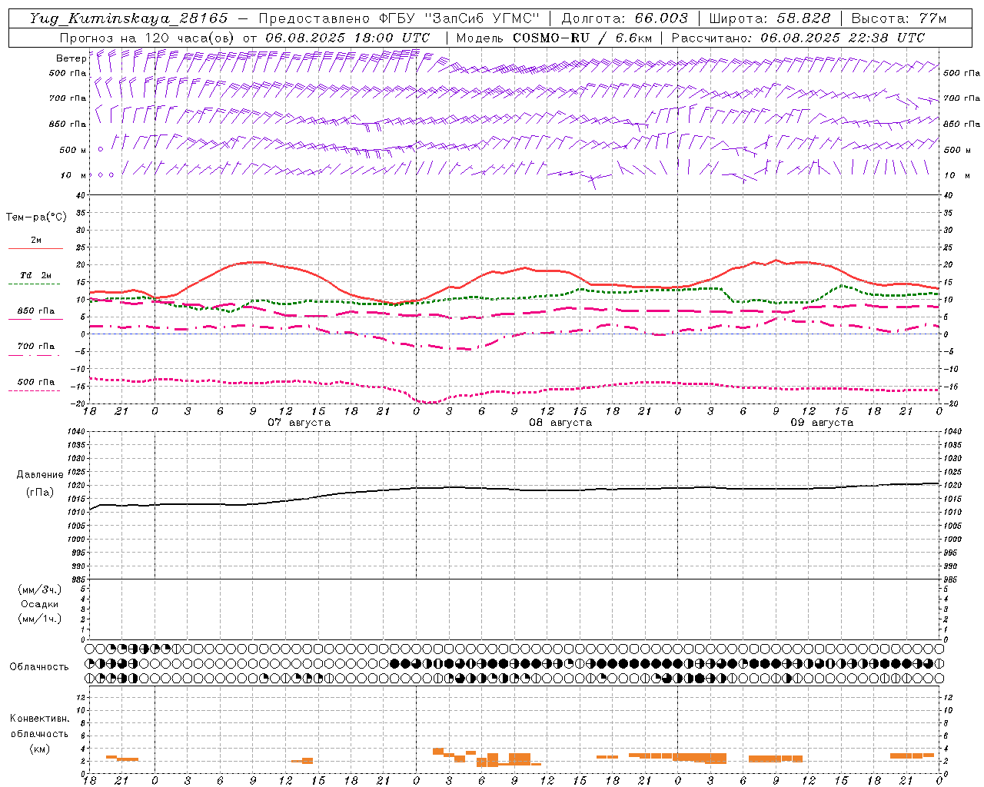Click the (км) convective height unit label
Viewport: 984px width, 787px height.
(39, 749)
